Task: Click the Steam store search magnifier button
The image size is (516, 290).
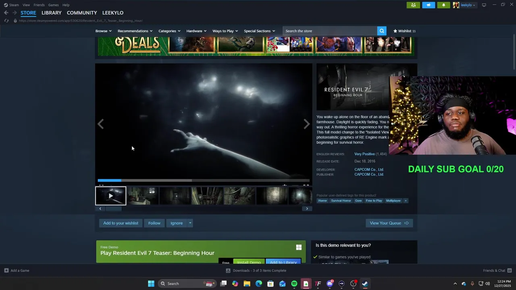Action: pos(382,31)
